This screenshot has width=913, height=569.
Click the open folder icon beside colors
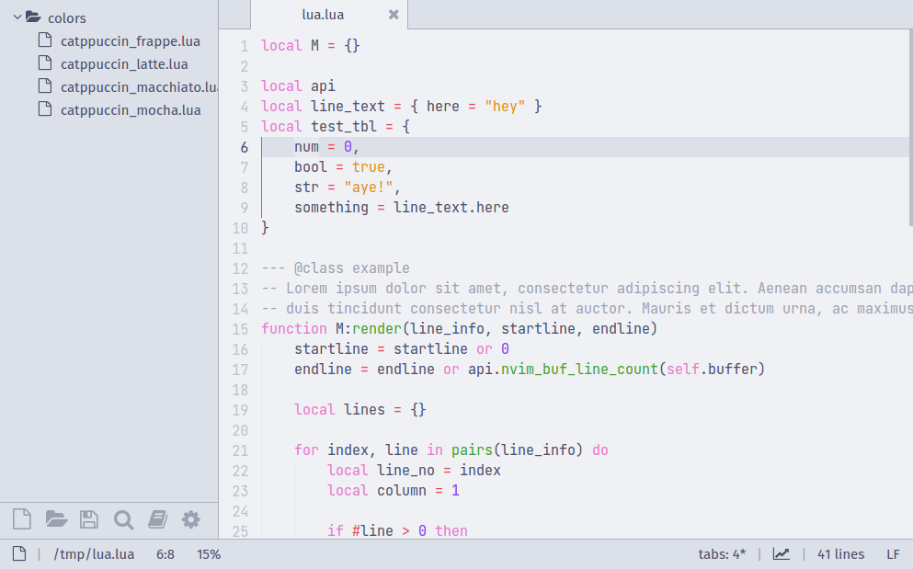[33, 17]
